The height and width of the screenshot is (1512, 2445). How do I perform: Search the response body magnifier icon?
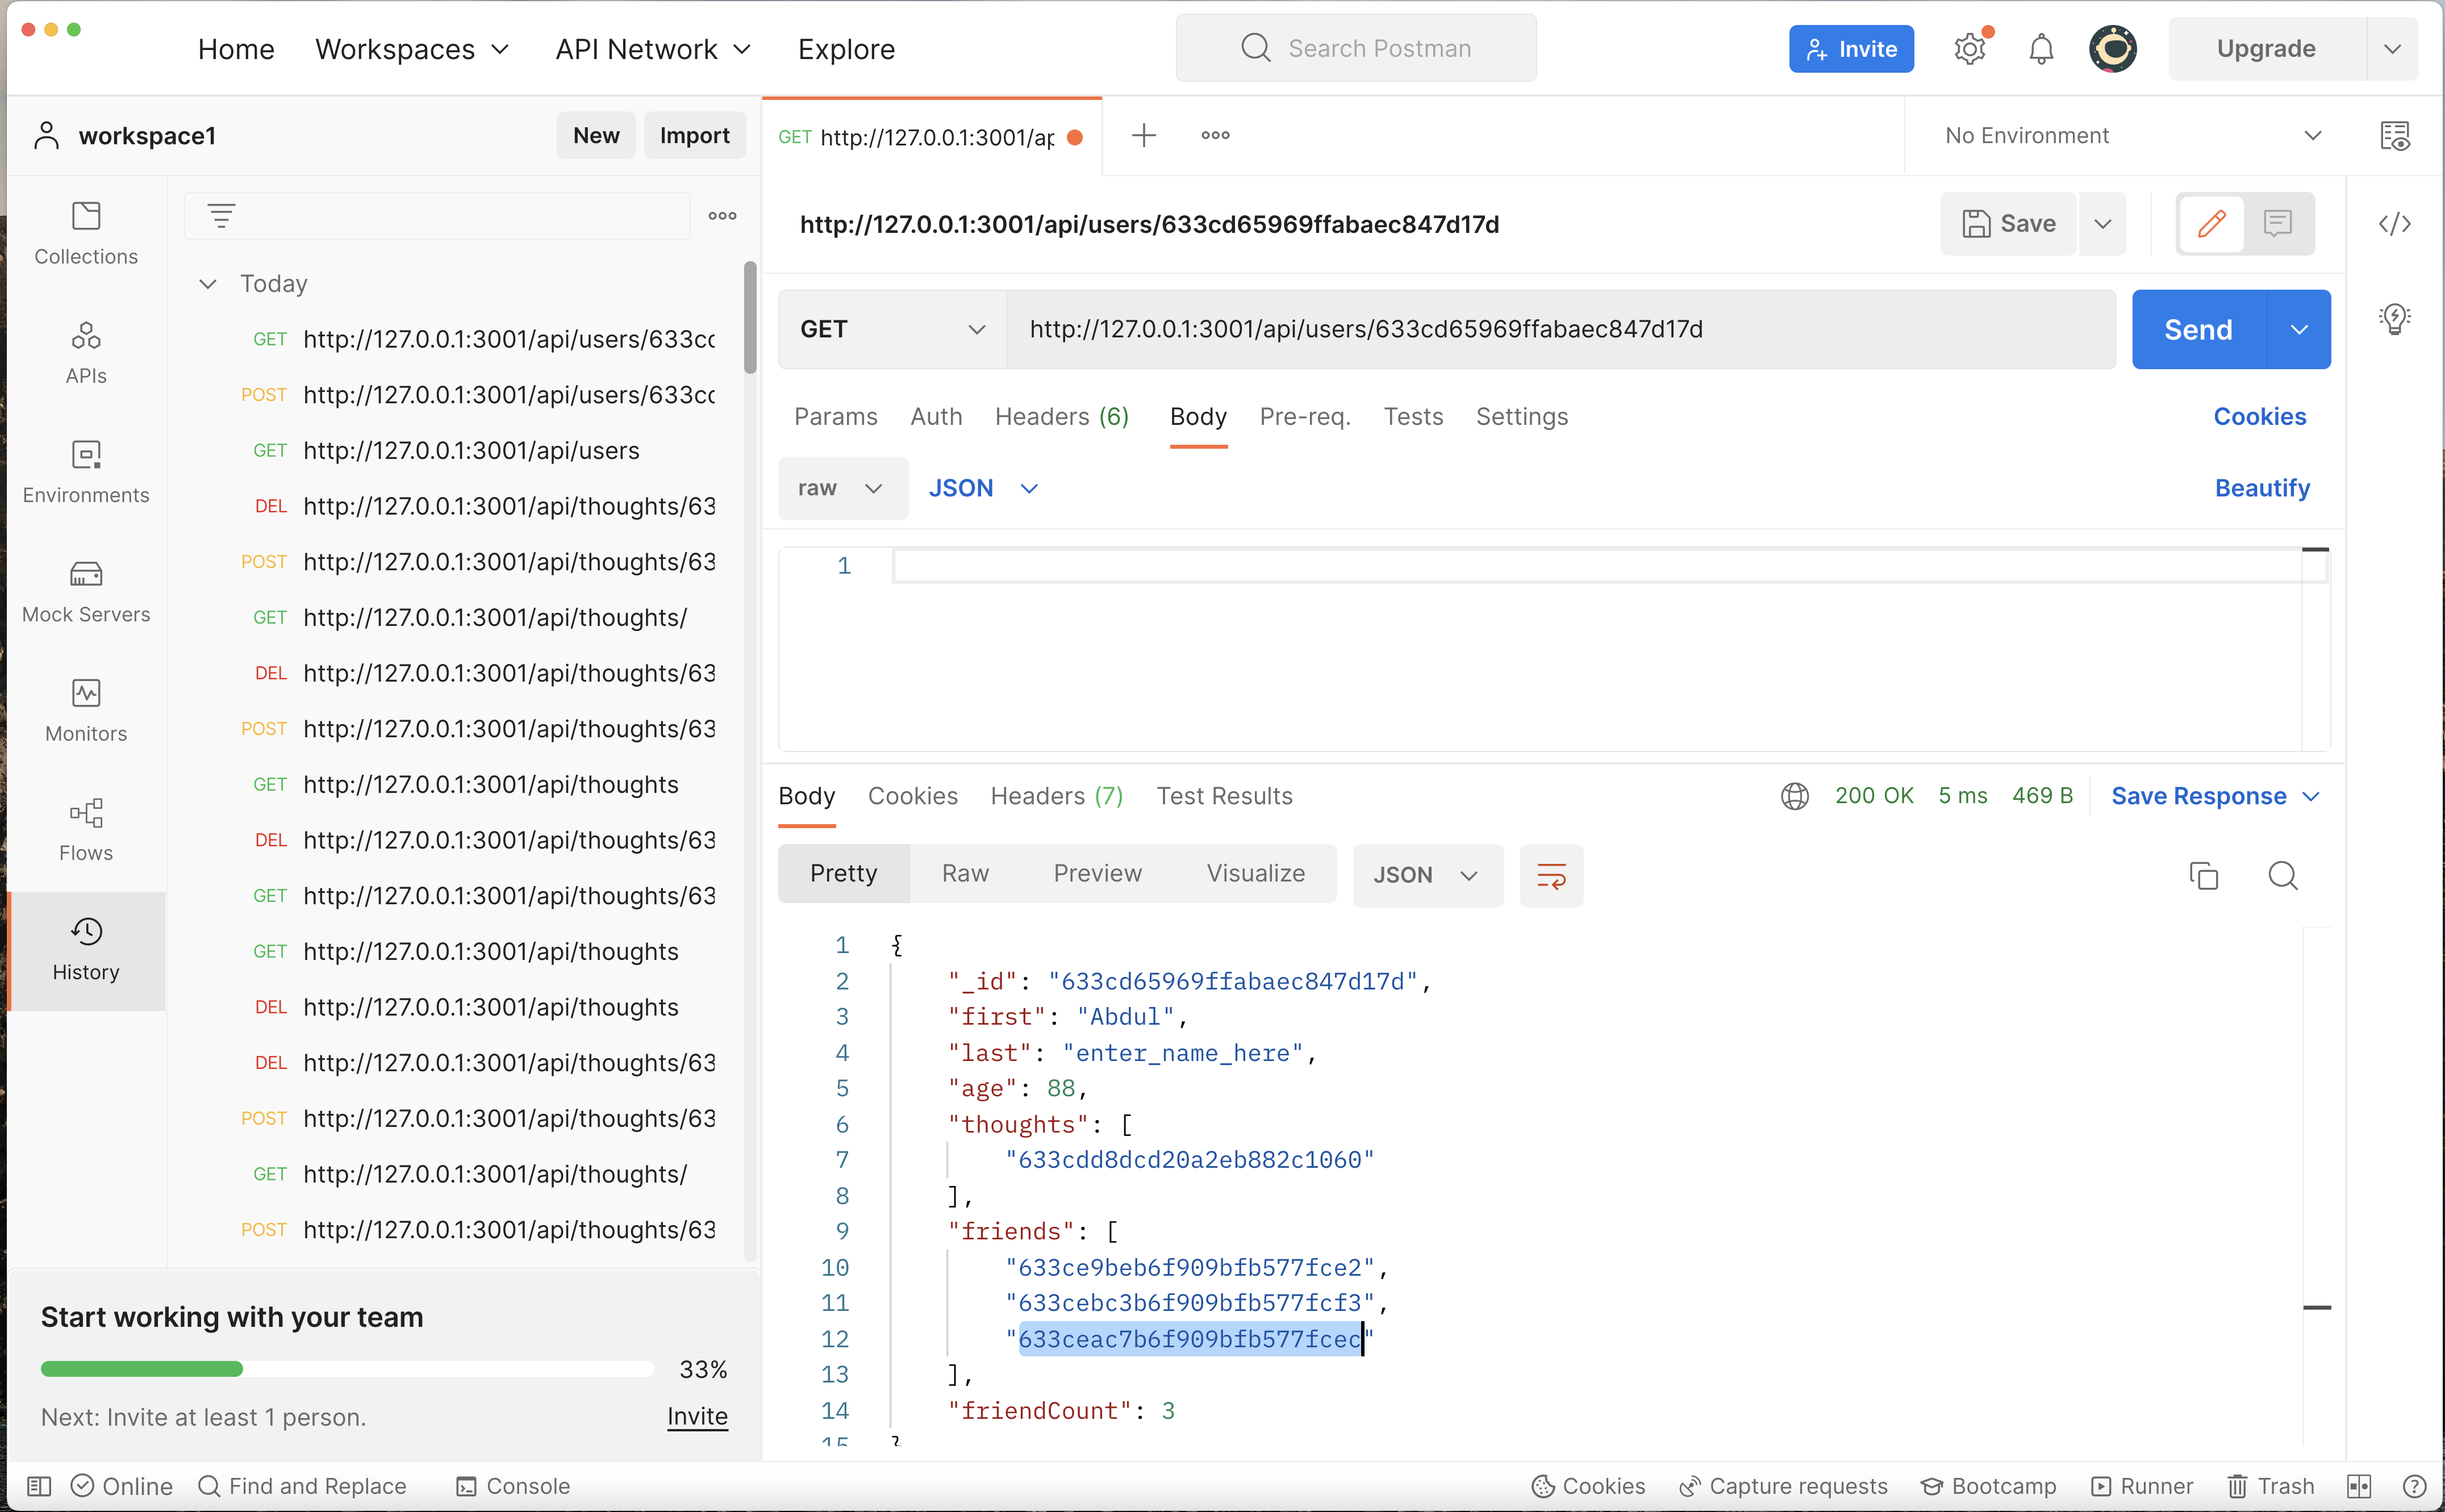point(2283,875)
